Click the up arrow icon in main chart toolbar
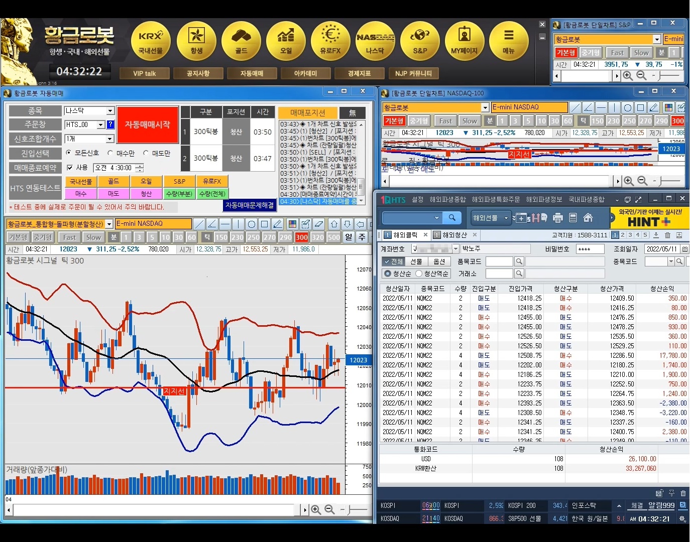690x542 pixels. coord(334,224)
